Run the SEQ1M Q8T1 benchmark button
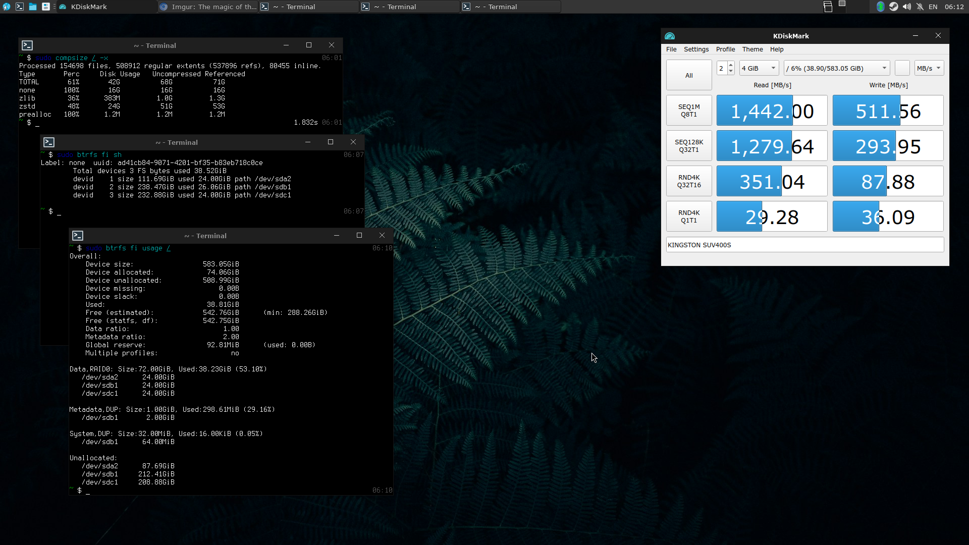 (688, 111)
